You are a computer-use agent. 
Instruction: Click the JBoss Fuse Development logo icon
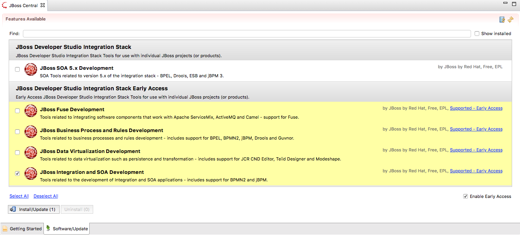(31, 111)
